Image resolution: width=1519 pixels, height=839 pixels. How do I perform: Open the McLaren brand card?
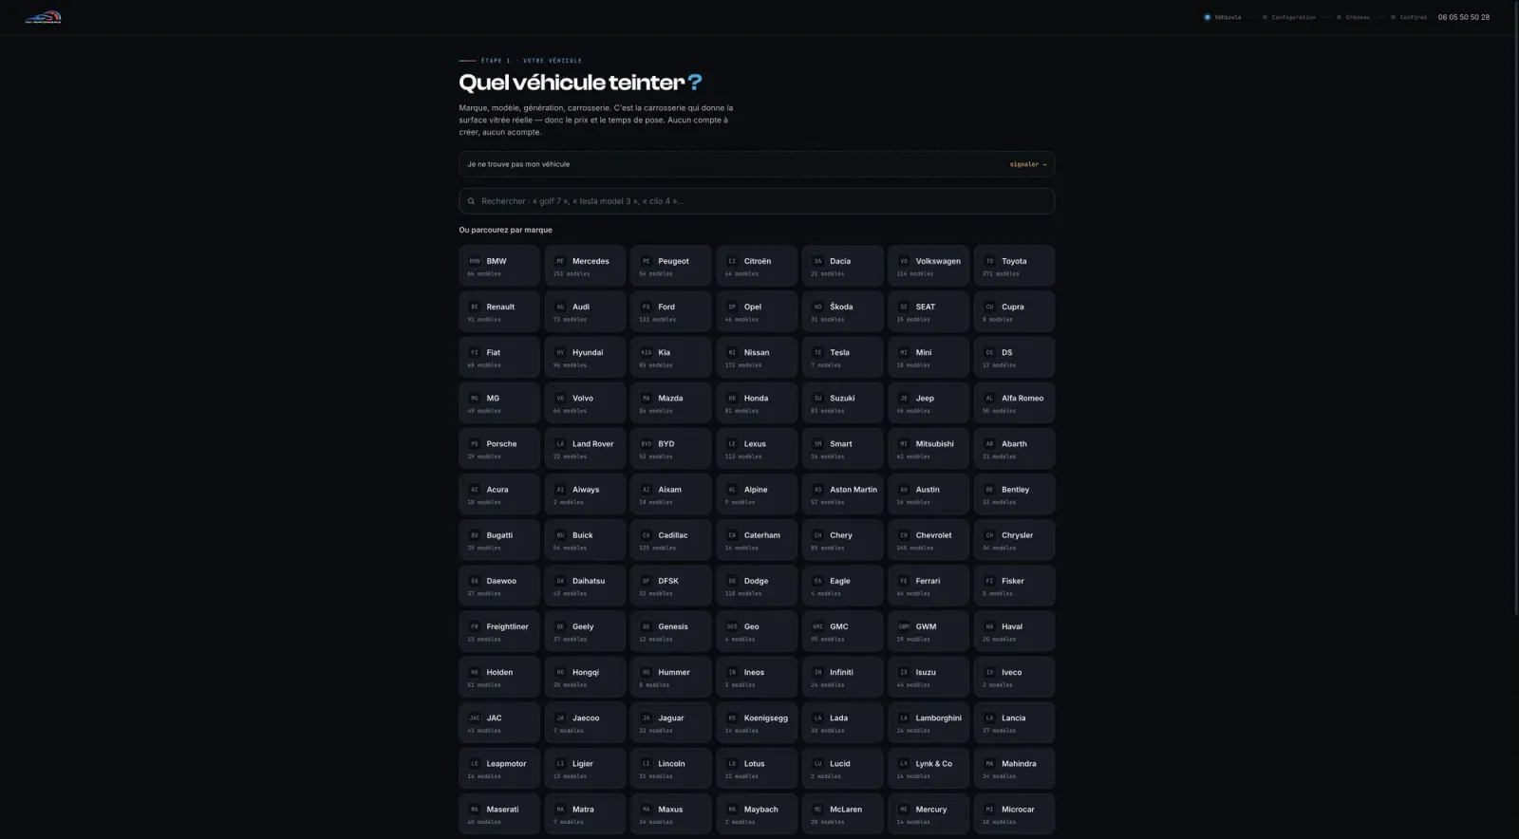tap(843, 813)
